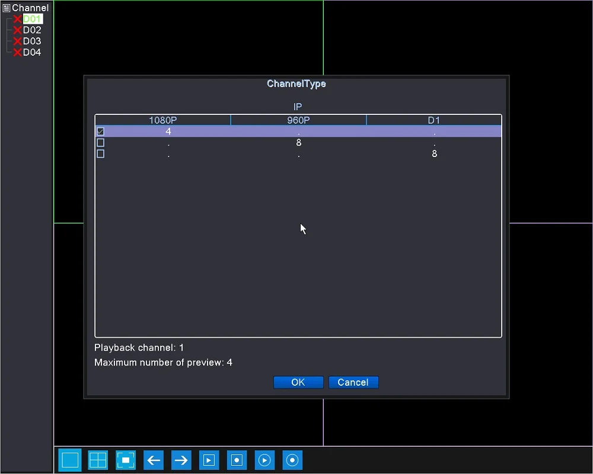593x474 pixels.
Task: Go to previous page arrow
Action: pos(154,460)
